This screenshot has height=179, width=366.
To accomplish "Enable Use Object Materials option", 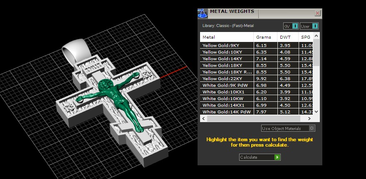I will pyautogui.click(x=288, y=128).
